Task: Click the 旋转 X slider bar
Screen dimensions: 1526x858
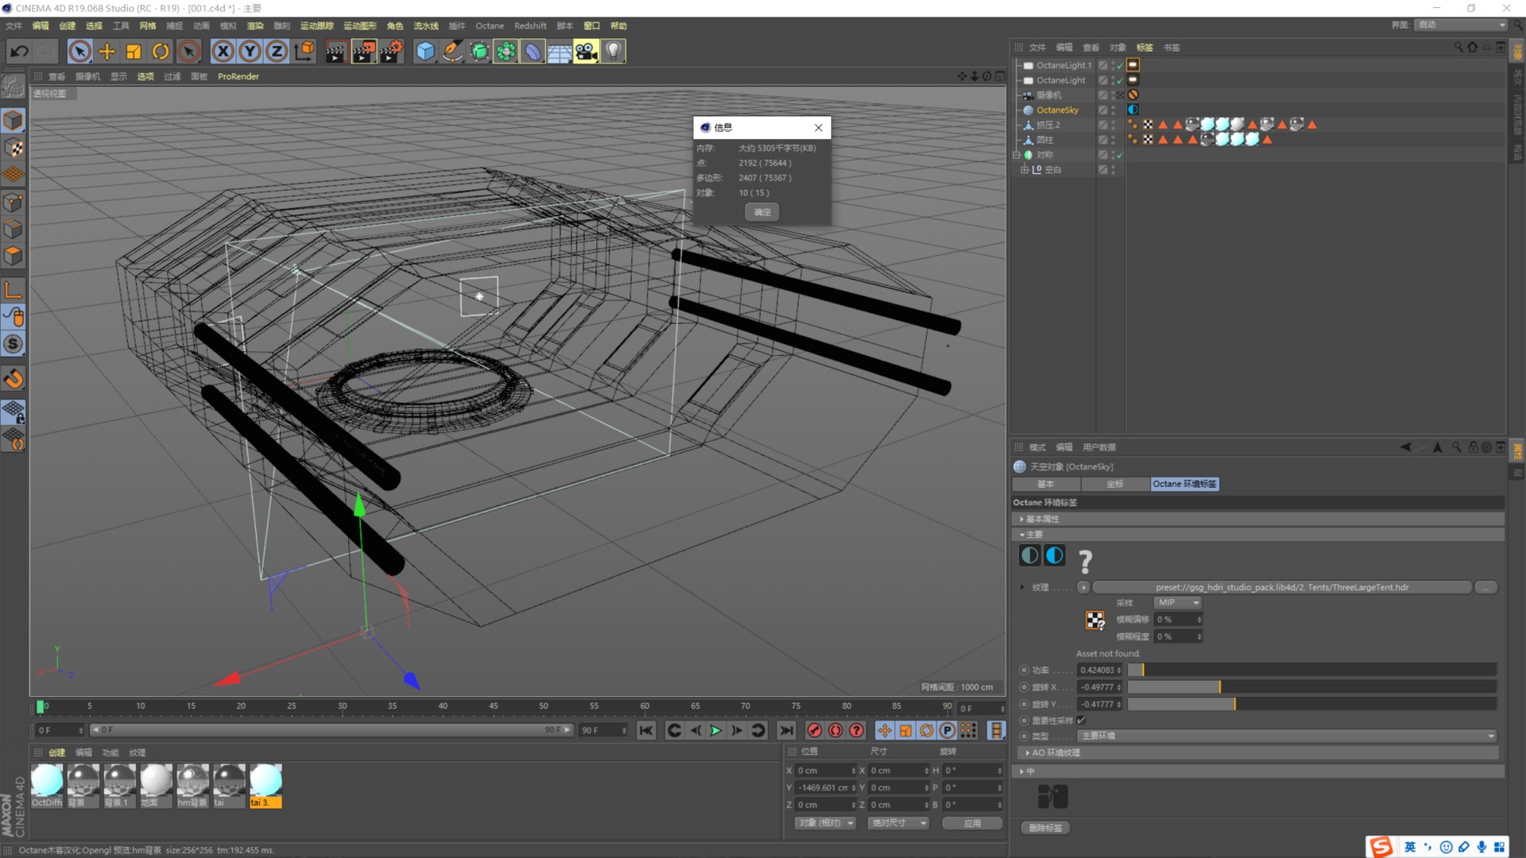Action: 1311,687
